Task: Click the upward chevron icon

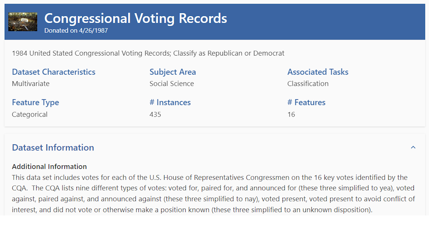Action: (x=413, y=147)
